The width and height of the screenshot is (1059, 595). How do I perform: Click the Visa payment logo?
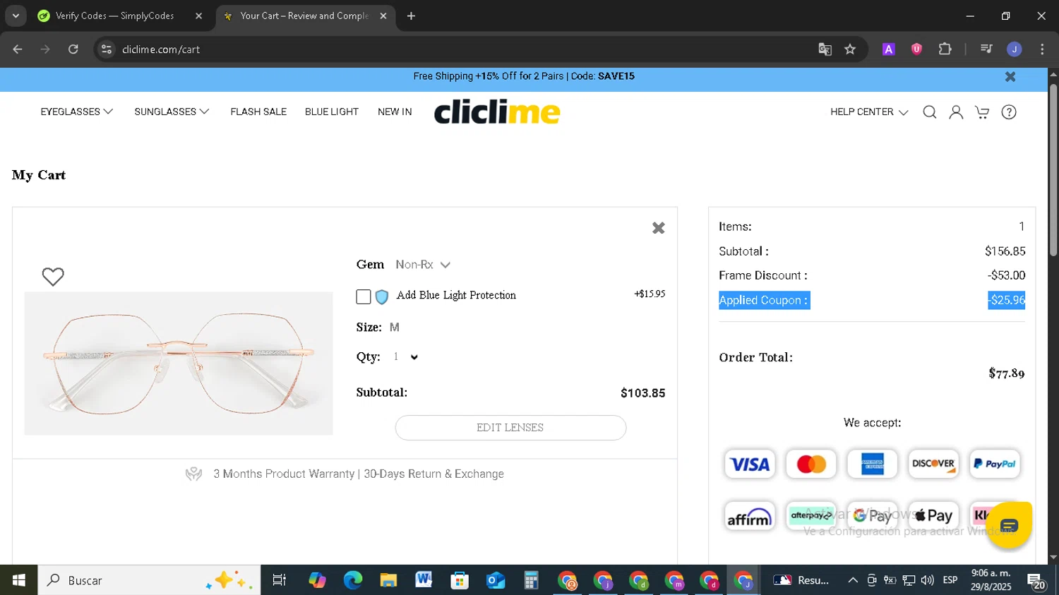(x=750, y=464)
